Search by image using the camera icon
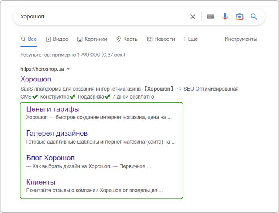This screenshot has height=213, width=279. (x=240, y=17)
